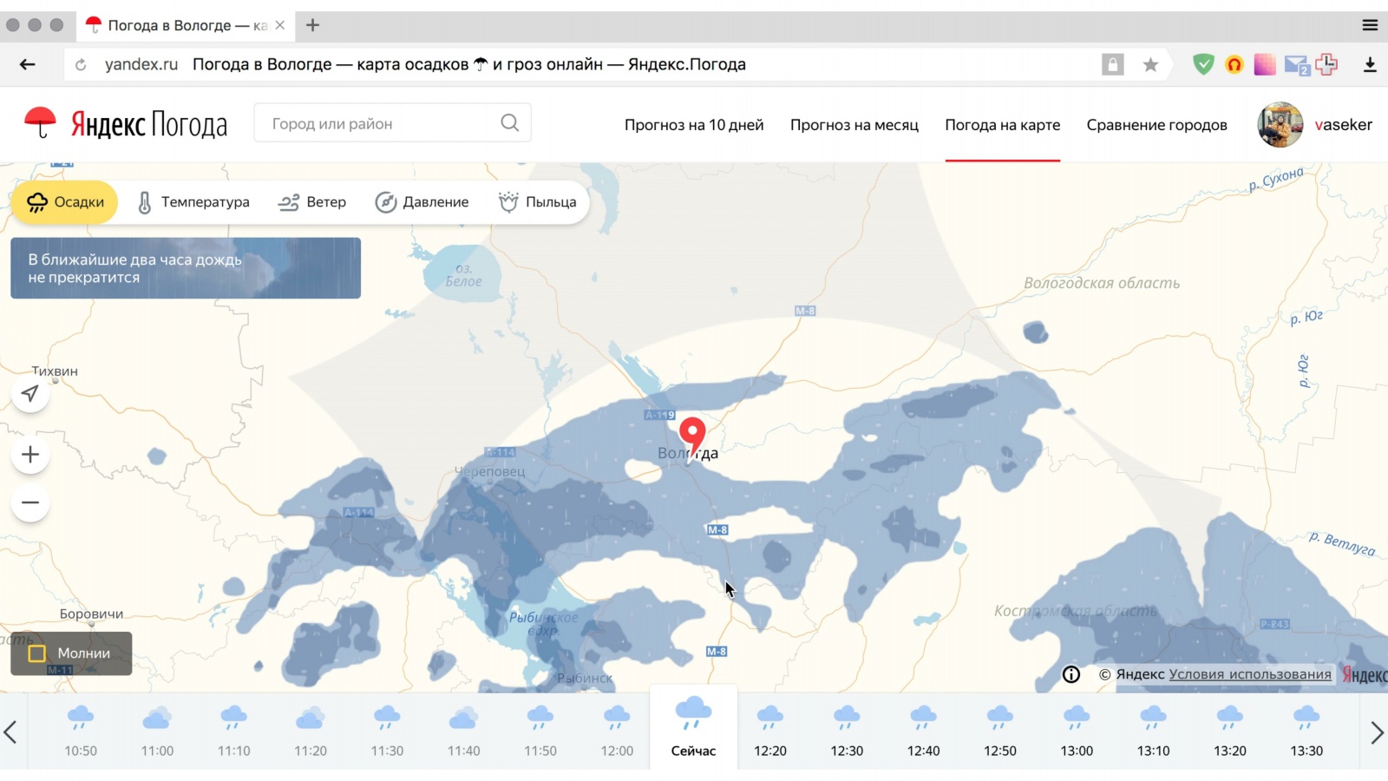
Task: Select the 12:50 time slot
Action: [x=1000, y=732]
